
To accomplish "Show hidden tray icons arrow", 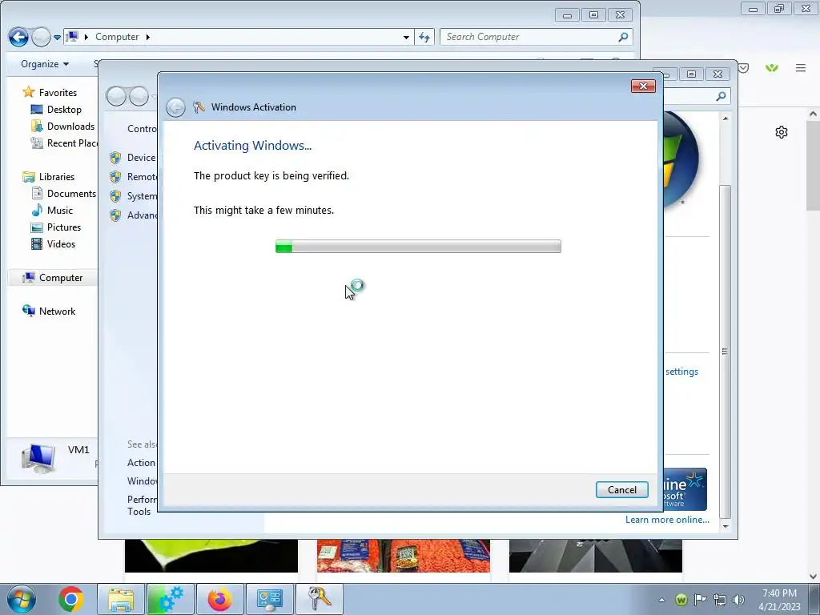I will coord(661,600).
